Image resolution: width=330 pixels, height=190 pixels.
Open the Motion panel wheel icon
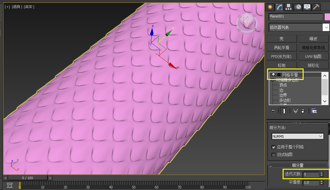coord(298,7)
